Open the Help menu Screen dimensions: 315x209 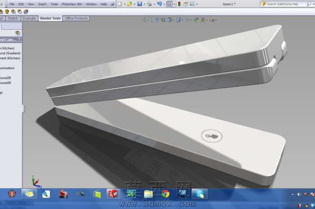point(103,4)
